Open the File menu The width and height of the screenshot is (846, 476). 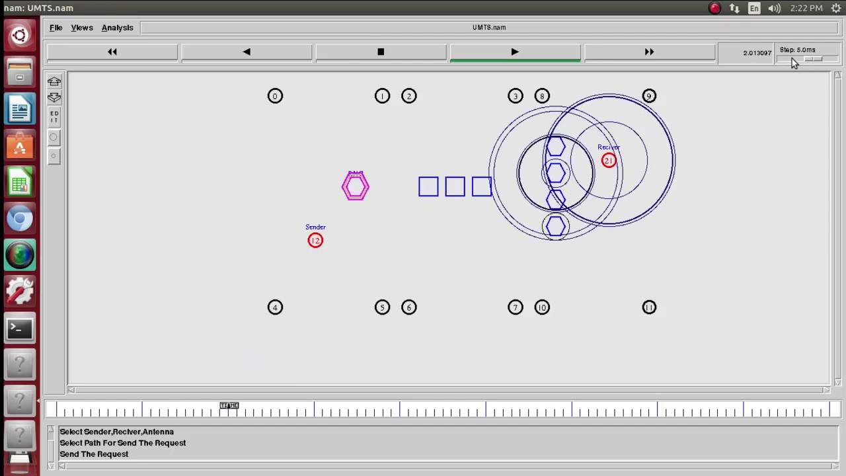pyautogui.click(x=56, y=28)
